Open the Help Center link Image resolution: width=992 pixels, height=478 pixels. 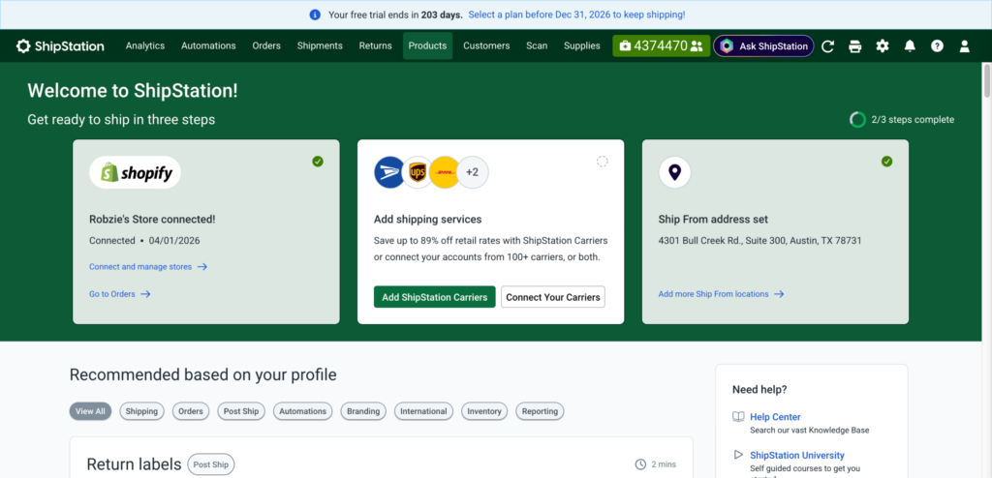pos(775,417)
